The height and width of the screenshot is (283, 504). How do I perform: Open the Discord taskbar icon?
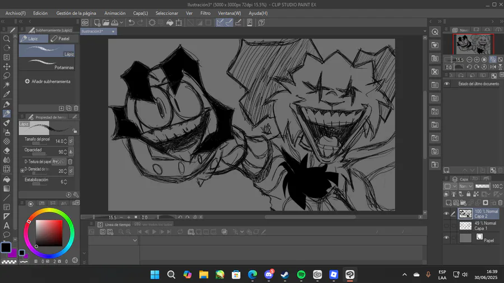269,275
